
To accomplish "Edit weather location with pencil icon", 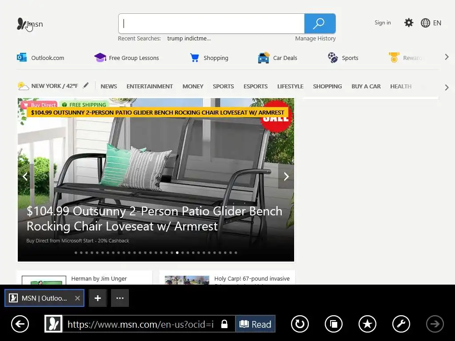I will coord(86,86).
